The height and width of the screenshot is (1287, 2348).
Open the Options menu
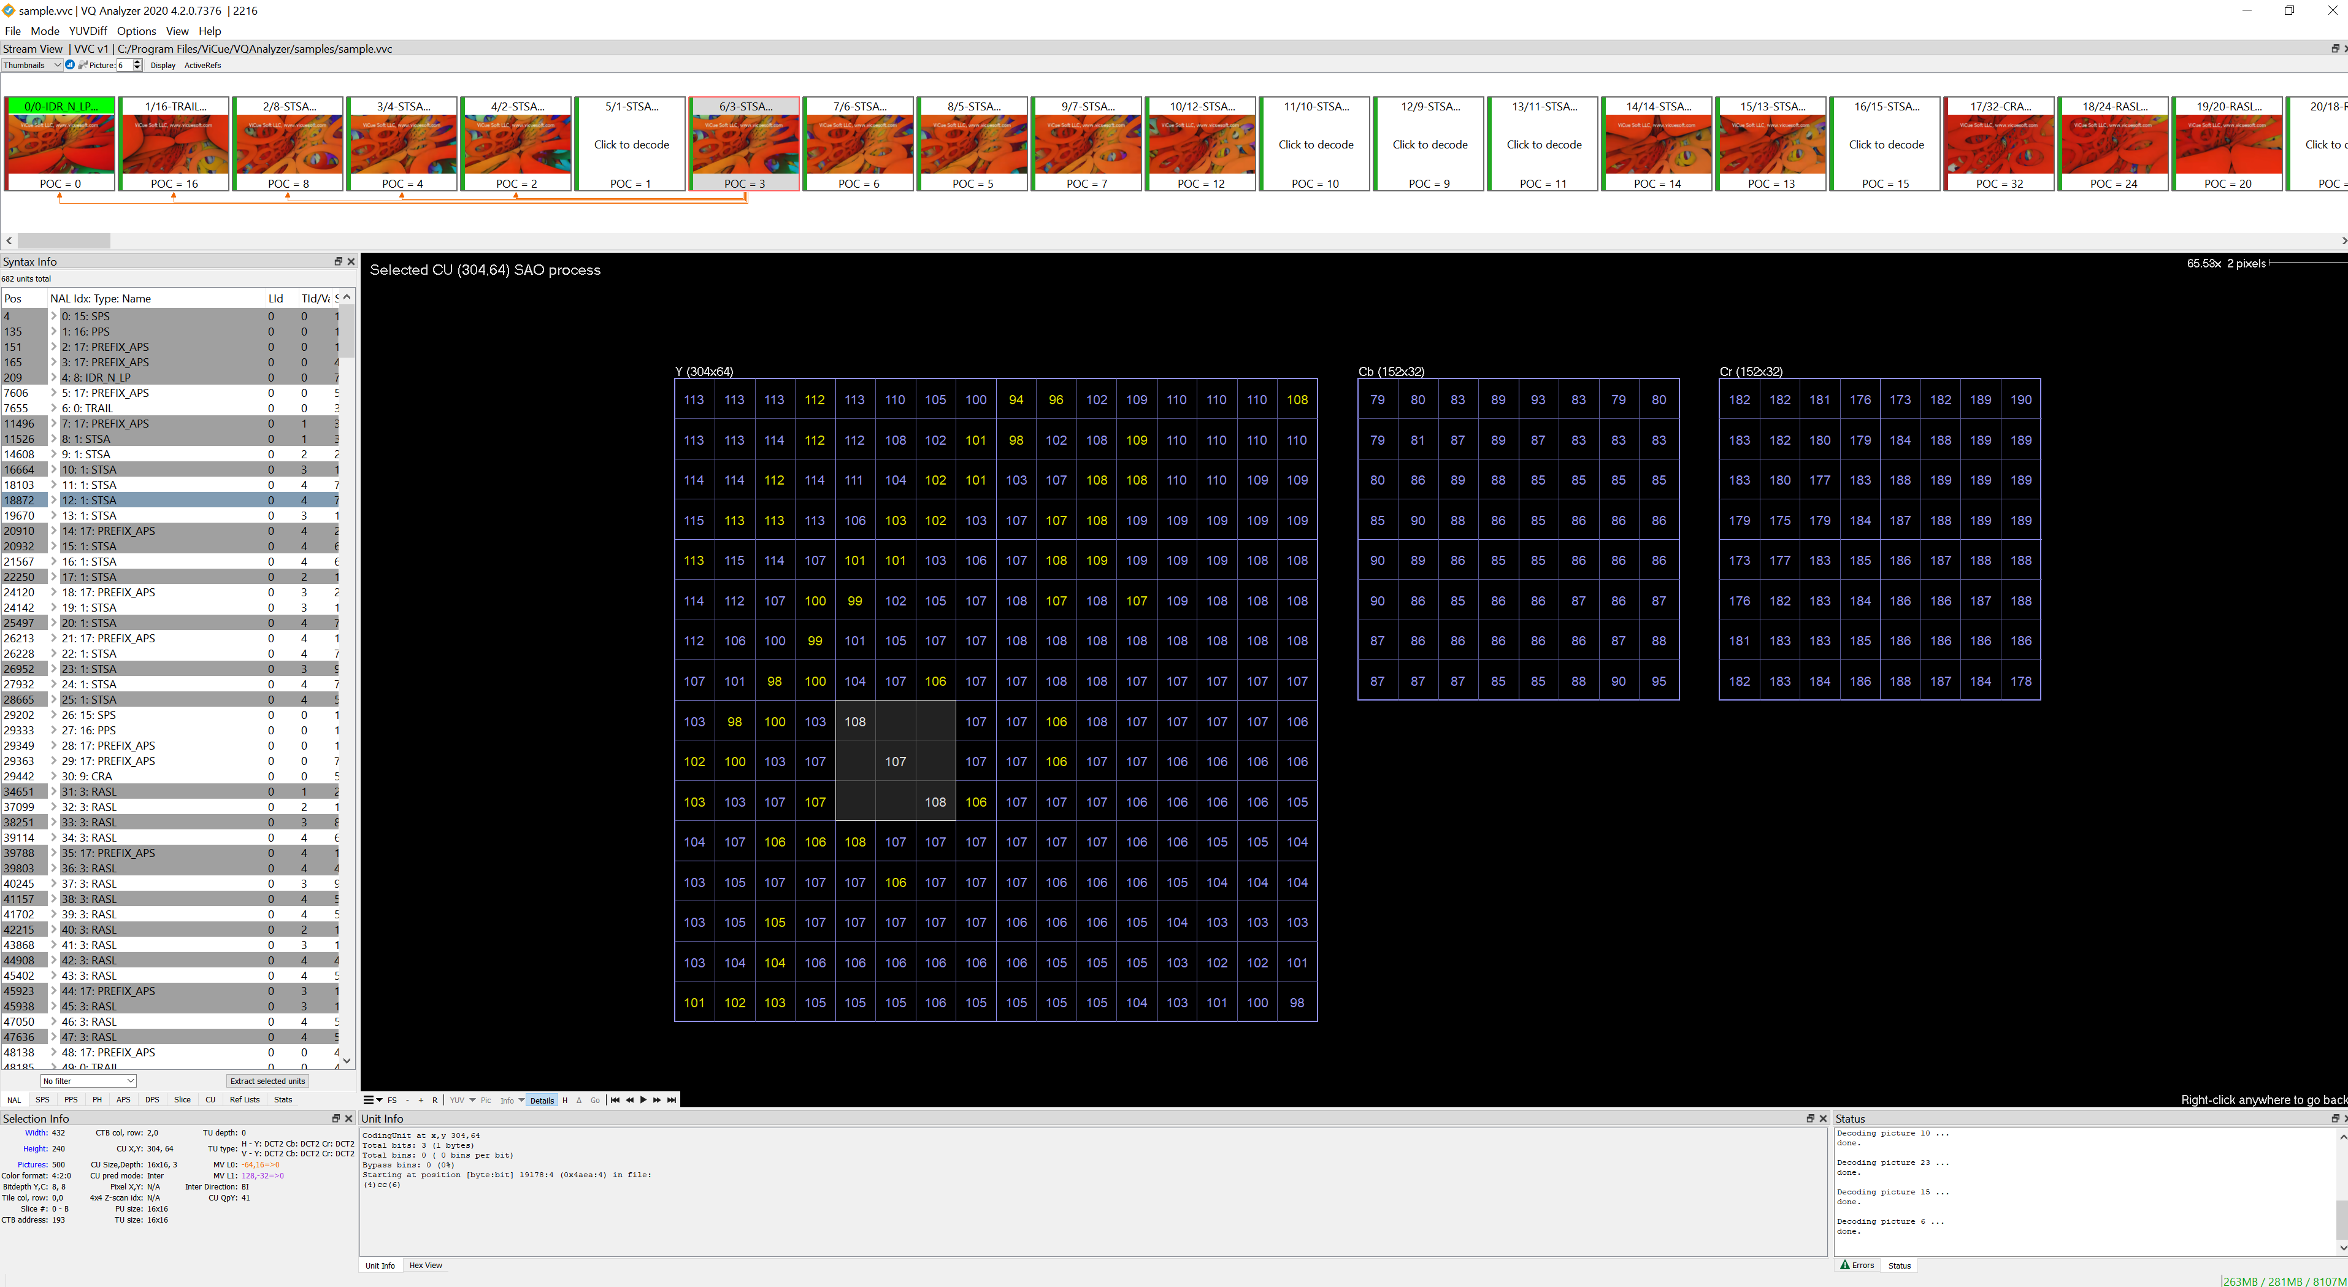click(x=136, y=30)
